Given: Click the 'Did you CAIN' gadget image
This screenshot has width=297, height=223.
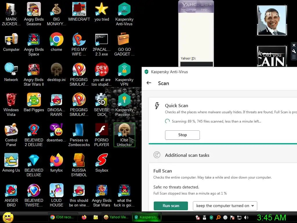Looking at the screenshot, I should [272, 56].
